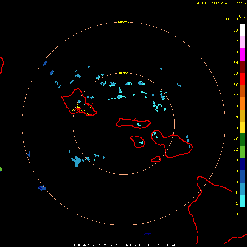Click the TH legend label
Image resolution: width=247 pixels, height=247 pixels.
pos(236,214)
